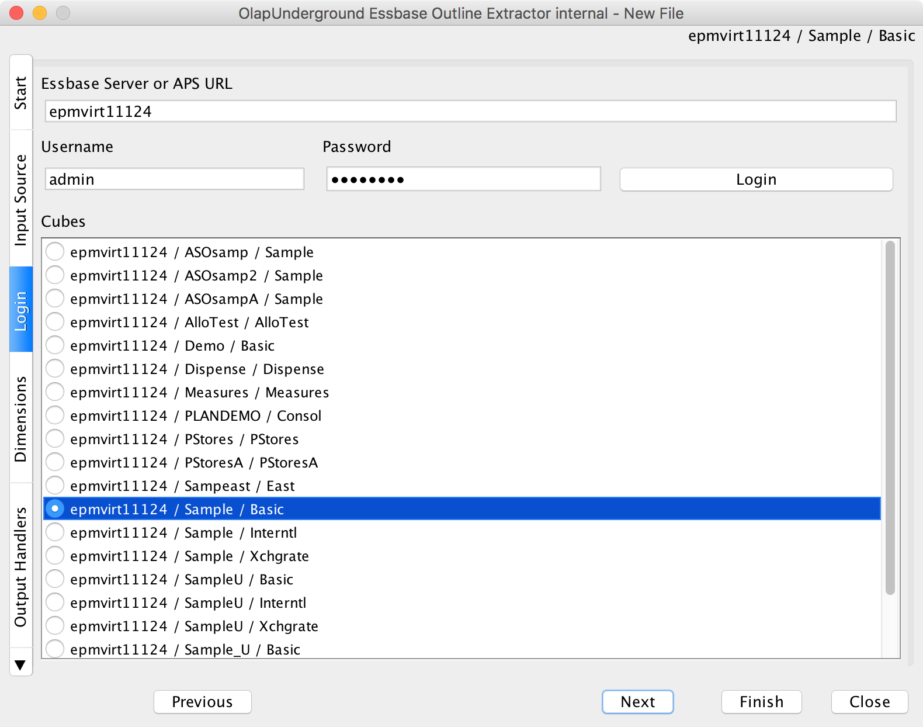The width and height of the screenshot is (923, 727).
Task: Choose the ASOsampA / Sample cube
Action: pyautogui.click(x=55, y=299)
